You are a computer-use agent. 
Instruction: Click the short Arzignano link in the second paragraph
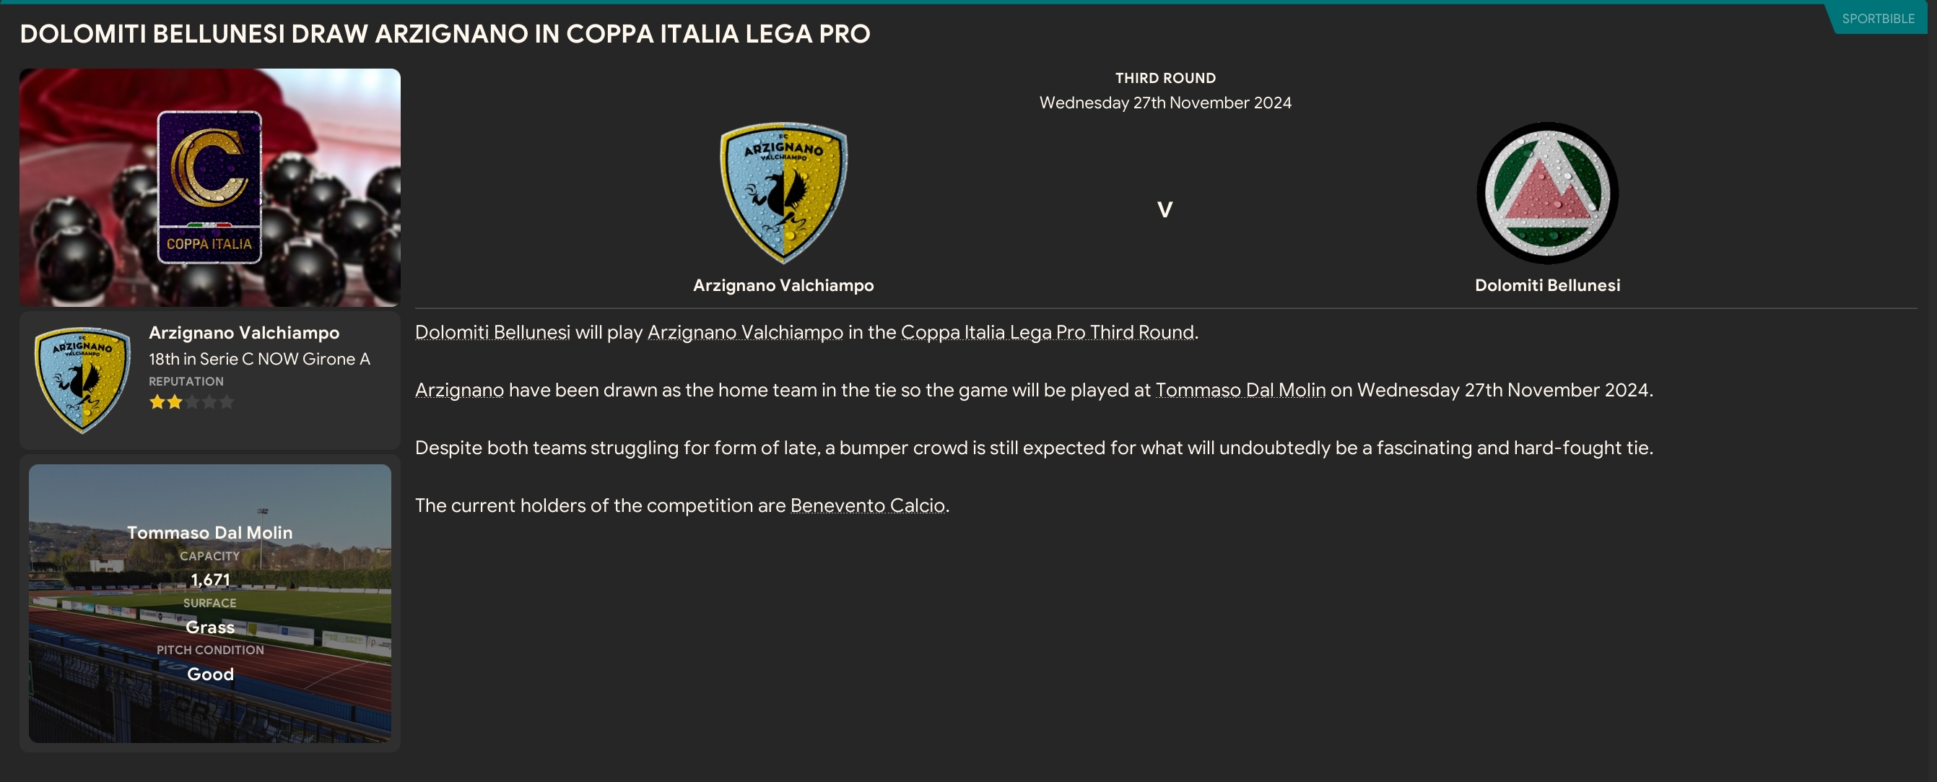tap(458, 390)
